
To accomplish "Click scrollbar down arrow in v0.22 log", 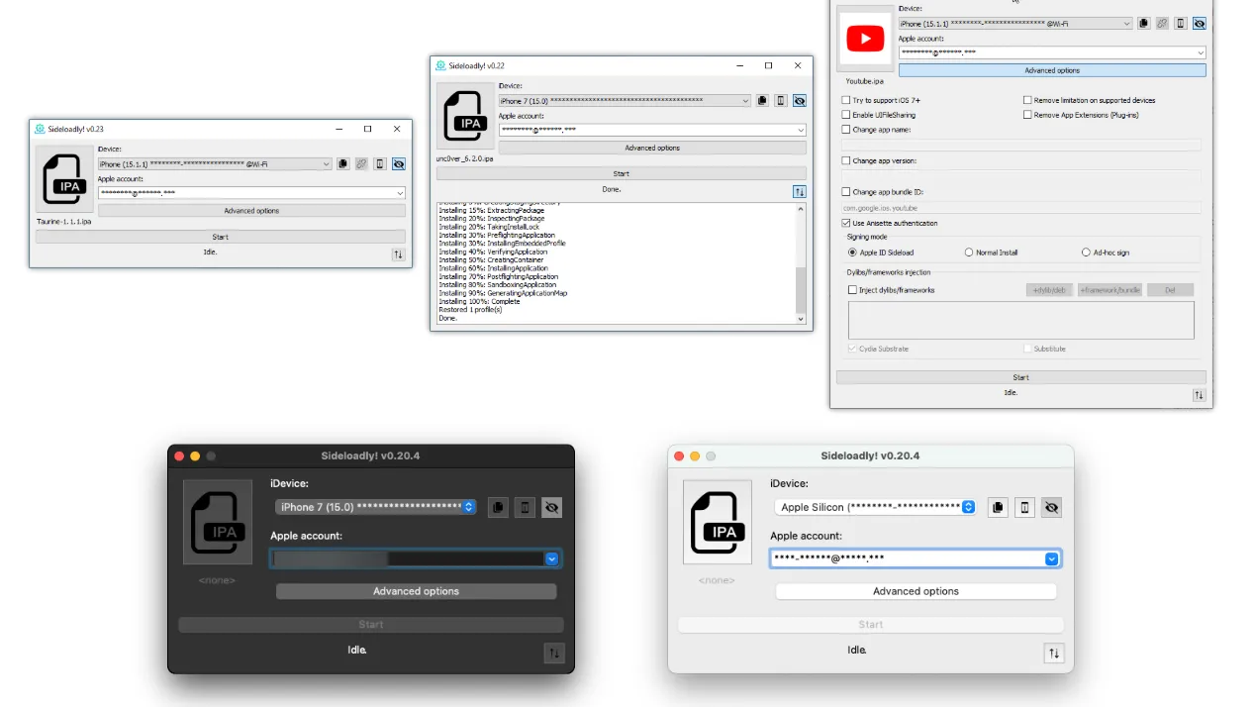I will pos(801,319).
